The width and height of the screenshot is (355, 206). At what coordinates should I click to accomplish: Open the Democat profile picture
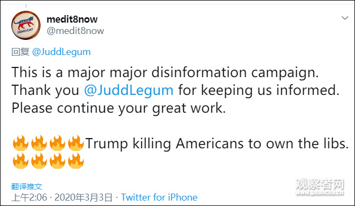[x=26, y=25]
